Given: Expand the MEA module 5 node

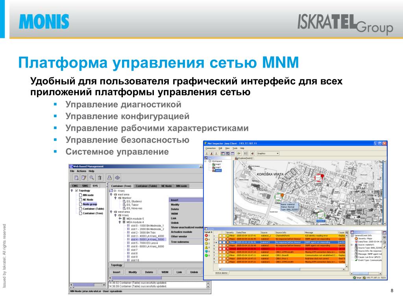Looking at the screenshot, I should click(x=120, y=219).
